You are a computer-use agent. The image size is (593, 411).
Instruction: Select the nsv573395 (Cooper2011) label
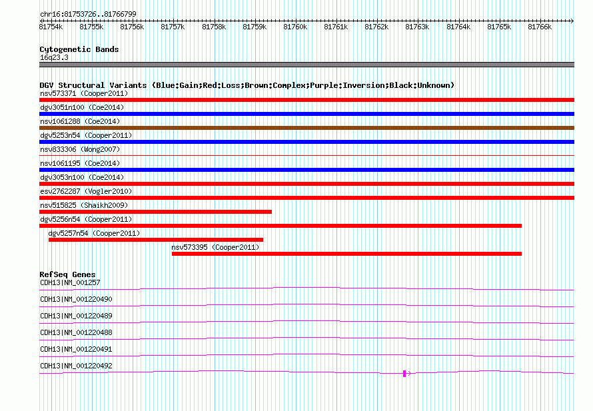point(216,247)
